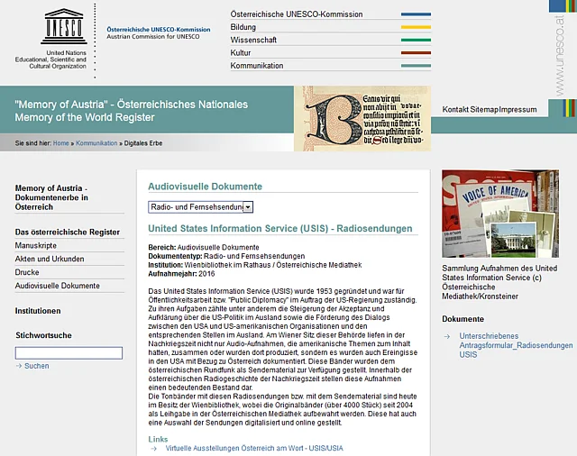Click the arrow icon beside Unterschriebenes Antragsformular
This screenshot has width=577, height=456.
[x=447, y=336]
